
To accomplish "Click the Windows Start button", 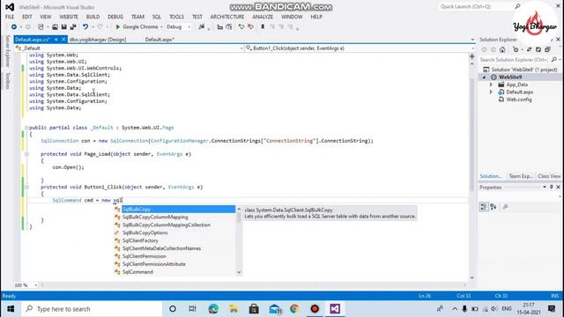I will click(x=11, y=309).
